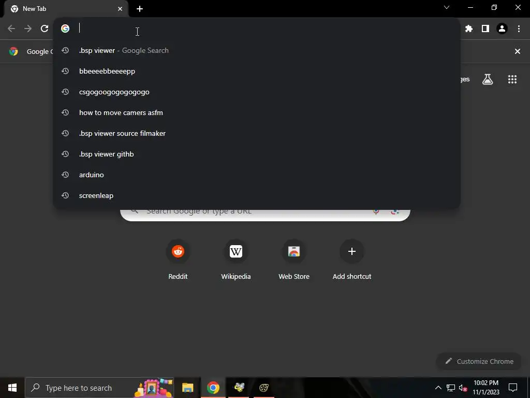Open the Extensions puzzle icon
The width and height of the screenshot is (530, 398).
click(469, 29)
